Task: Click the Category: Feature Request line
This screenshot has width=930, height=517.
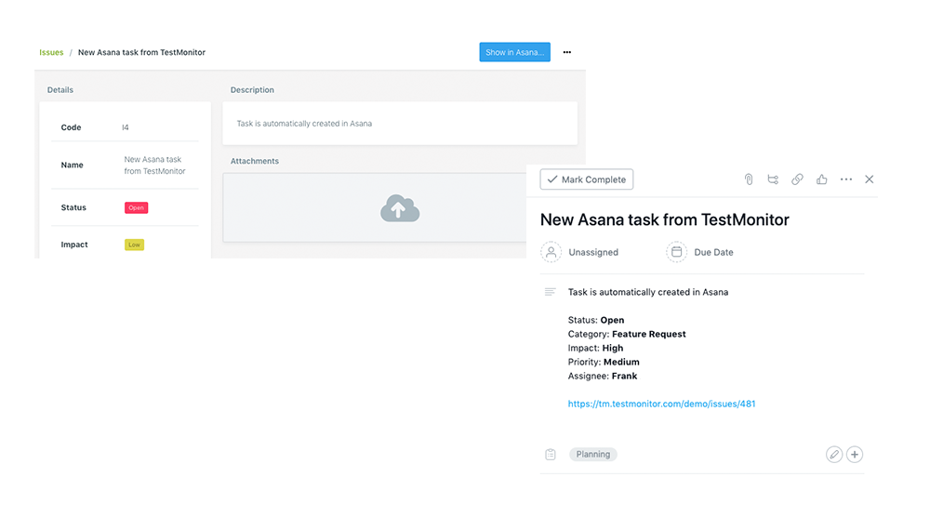Action: [x=626, y=334]
